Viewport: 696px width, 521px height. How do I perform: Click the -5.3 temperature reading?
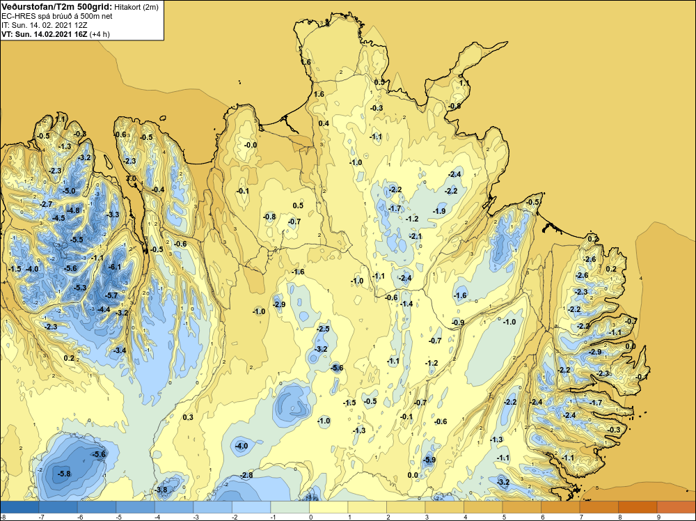80,288
